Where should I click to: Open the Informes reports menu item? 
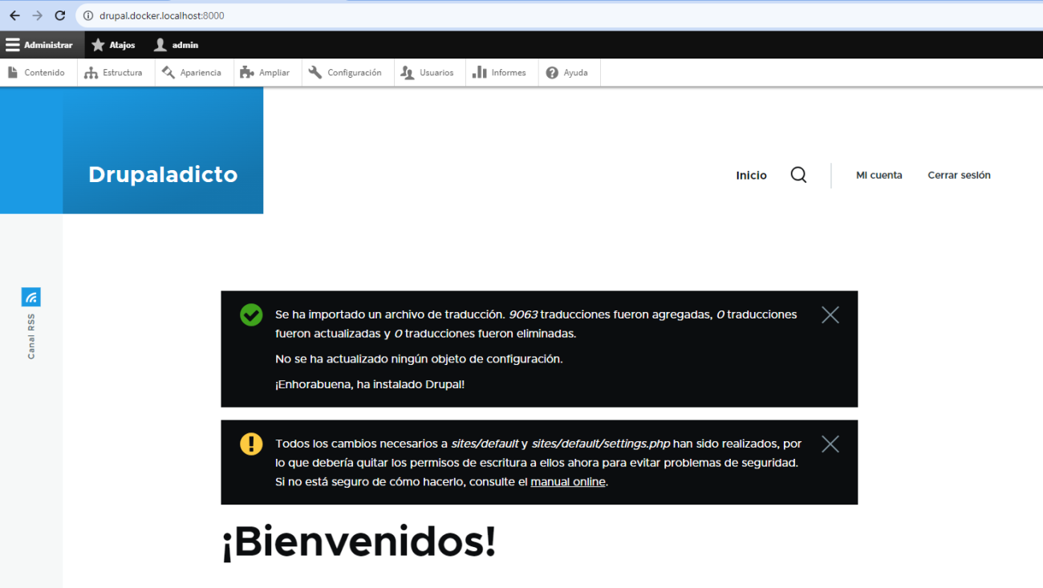coord(501,72)
